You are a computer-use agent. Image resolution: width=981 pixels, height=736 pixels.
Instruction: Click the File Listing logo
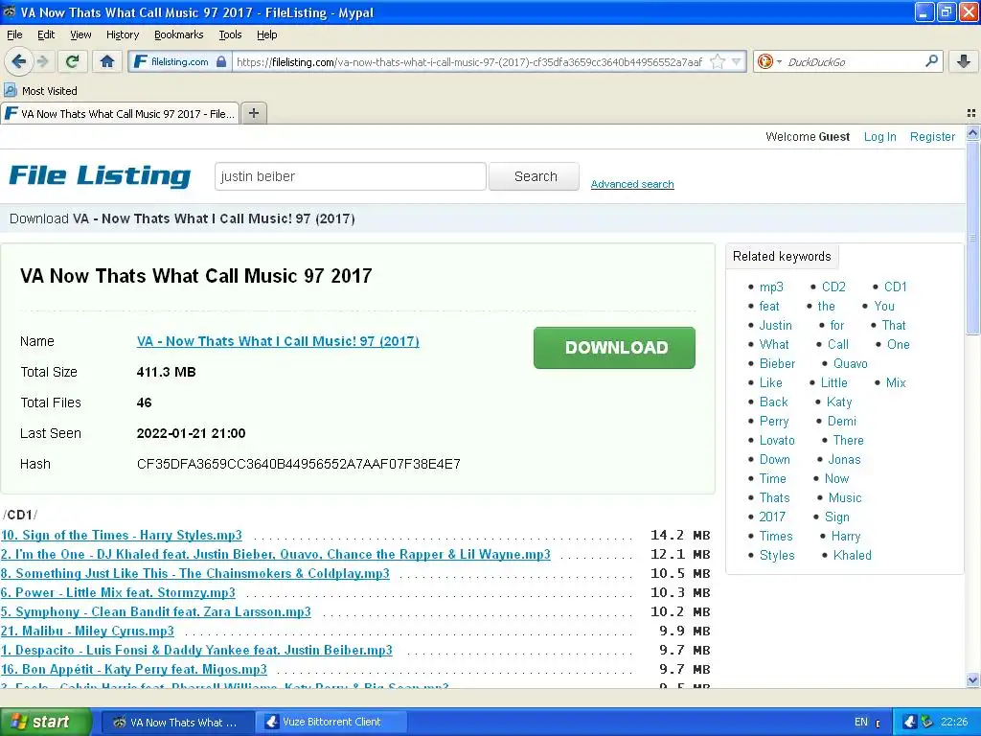click(100, 176)
